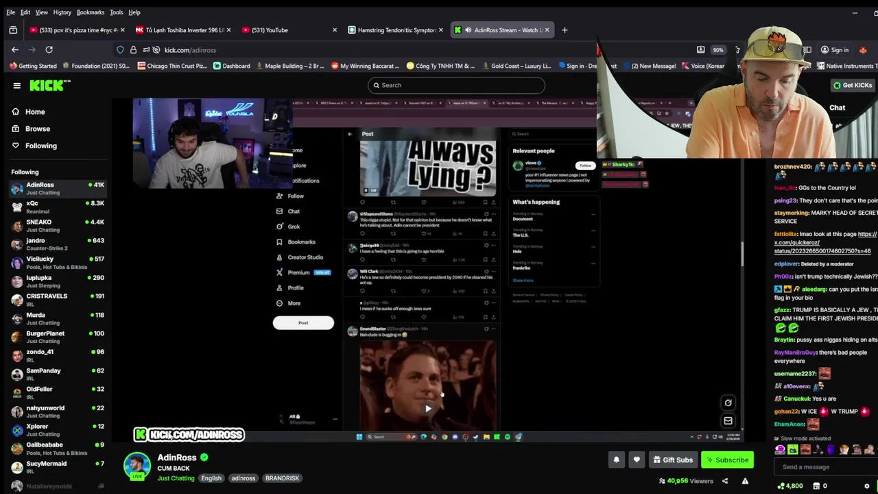
Task: Open Gold Coast Luxury bookmark
Action: pos(515,66)
